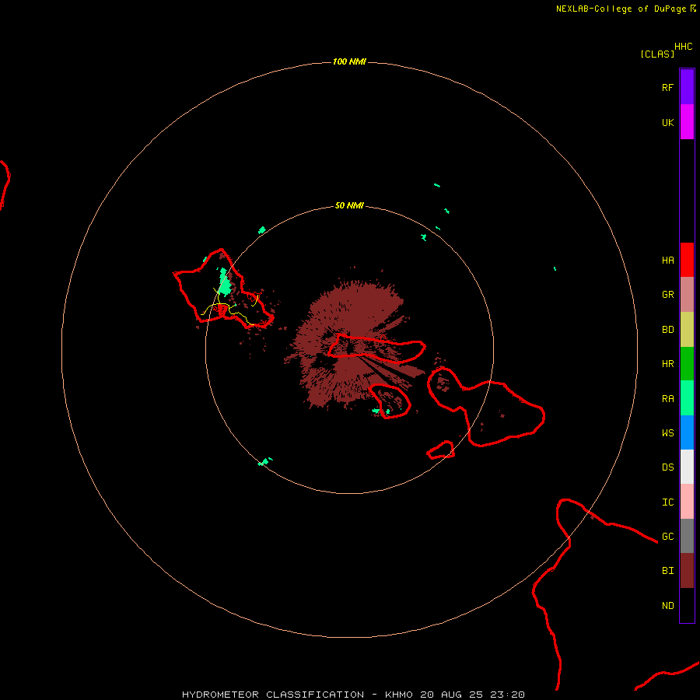
Task: Click the BI brown legend swatch
Action: click(x=687, y=571)
